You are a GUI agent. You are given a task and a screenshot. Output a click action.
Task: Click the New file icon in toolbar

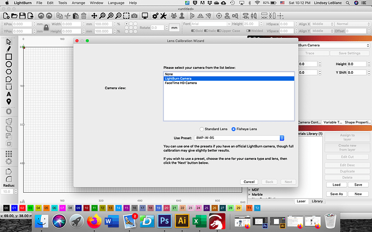[x=6, y=16]
